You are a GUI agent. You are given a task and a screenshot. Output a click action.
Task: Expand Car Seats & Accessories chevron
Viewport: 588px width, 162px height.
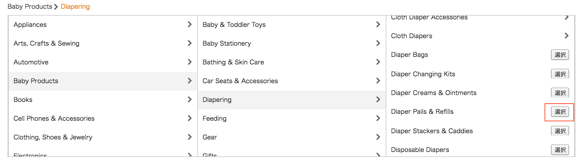[x=378, y=81]
